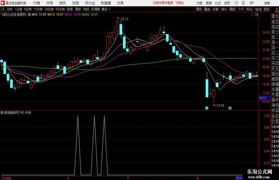Click the 15.55 low price label
The image size is (279, 180).
(x=220, y=106)
